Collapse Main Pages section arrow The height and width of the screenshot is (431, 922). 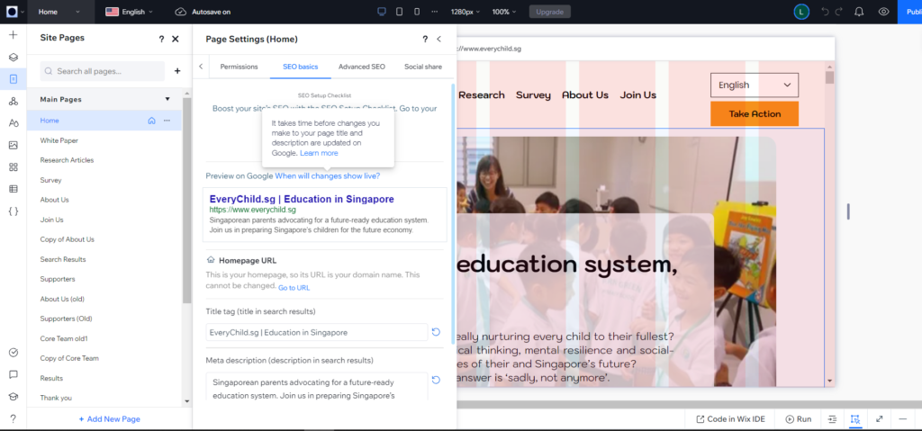pos(167,99)
